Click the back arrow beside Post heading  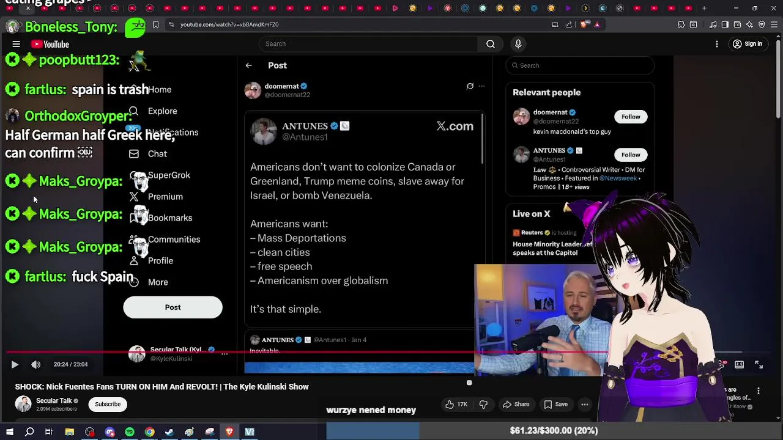(x=248, y=65)
